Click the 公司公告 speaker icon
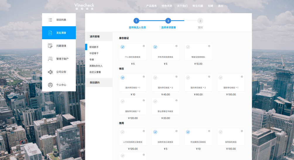294x160 pixels. (x=50, y=72)
